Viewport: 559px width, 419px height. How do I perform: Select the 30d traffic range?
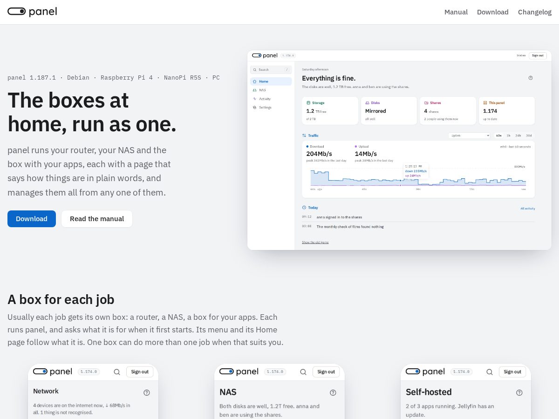pyautogui.click(x=529, y=135)
